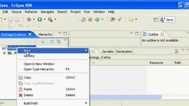The width and height of the screenshot is (189, 106).
Task: Close the Package Explorer view
Action: pyautogui.click(x=30, y=34)
